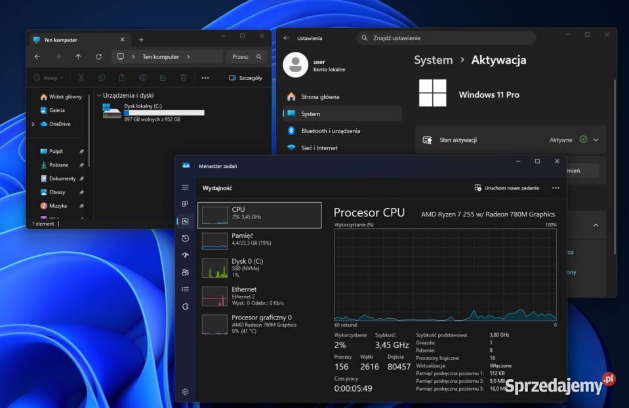Open Galeria in Explorer sidebar

click(x=52, y=110)
